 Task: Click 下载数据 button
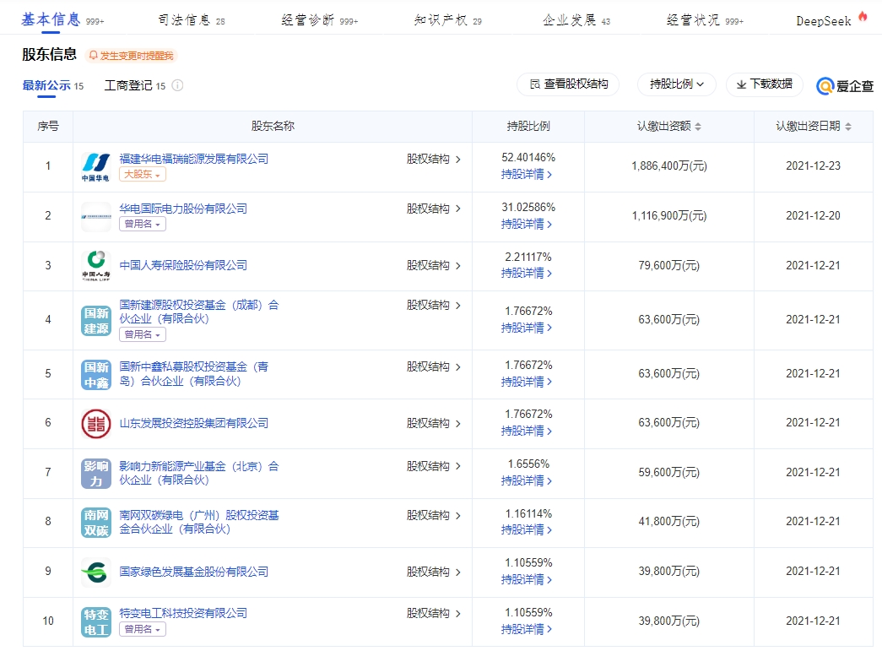pos(765,84)
